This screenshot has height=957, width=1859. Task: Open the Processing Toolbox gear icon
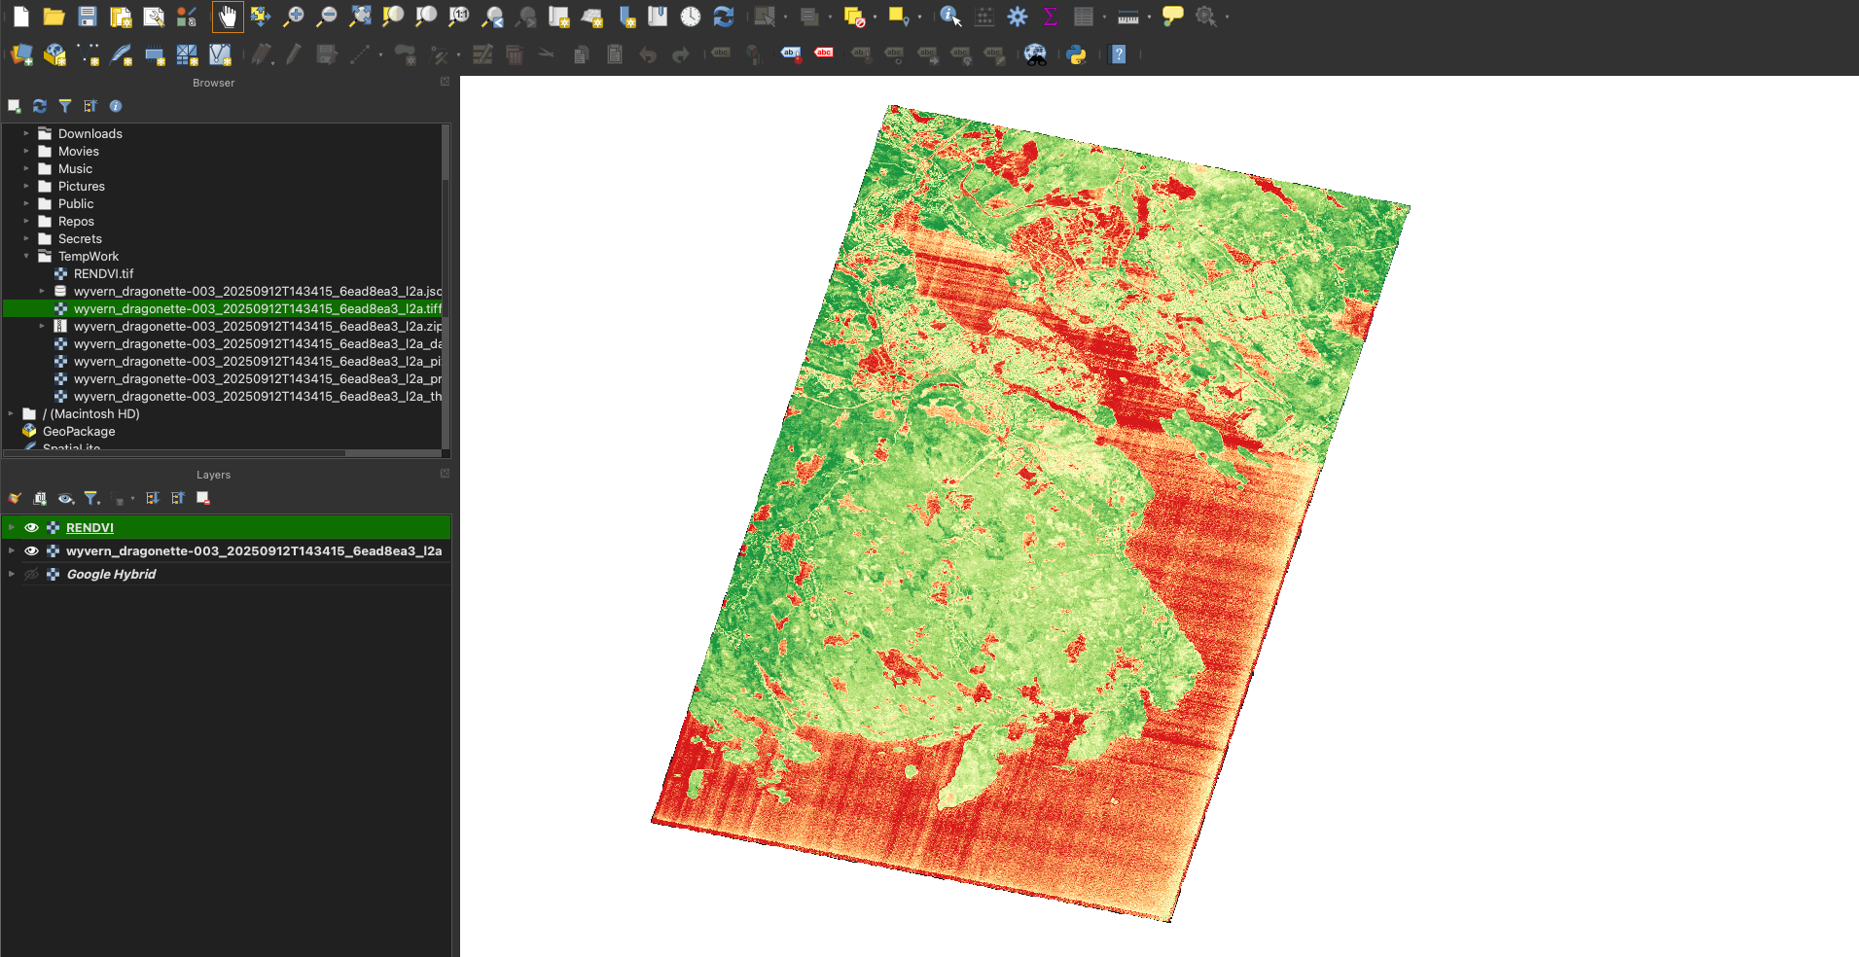coord(1018,17)
